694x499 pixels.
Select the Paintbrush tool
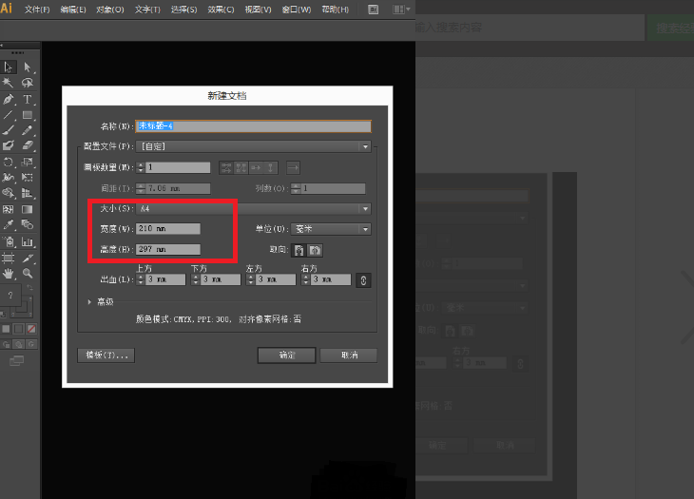[x=8, y=130]
